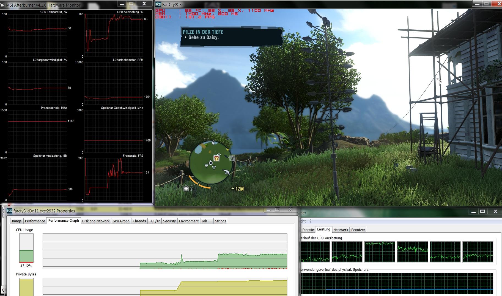Click the CPU Usage meter bar
This screenshot has width=502, height=296.
[x=26, y=248]
